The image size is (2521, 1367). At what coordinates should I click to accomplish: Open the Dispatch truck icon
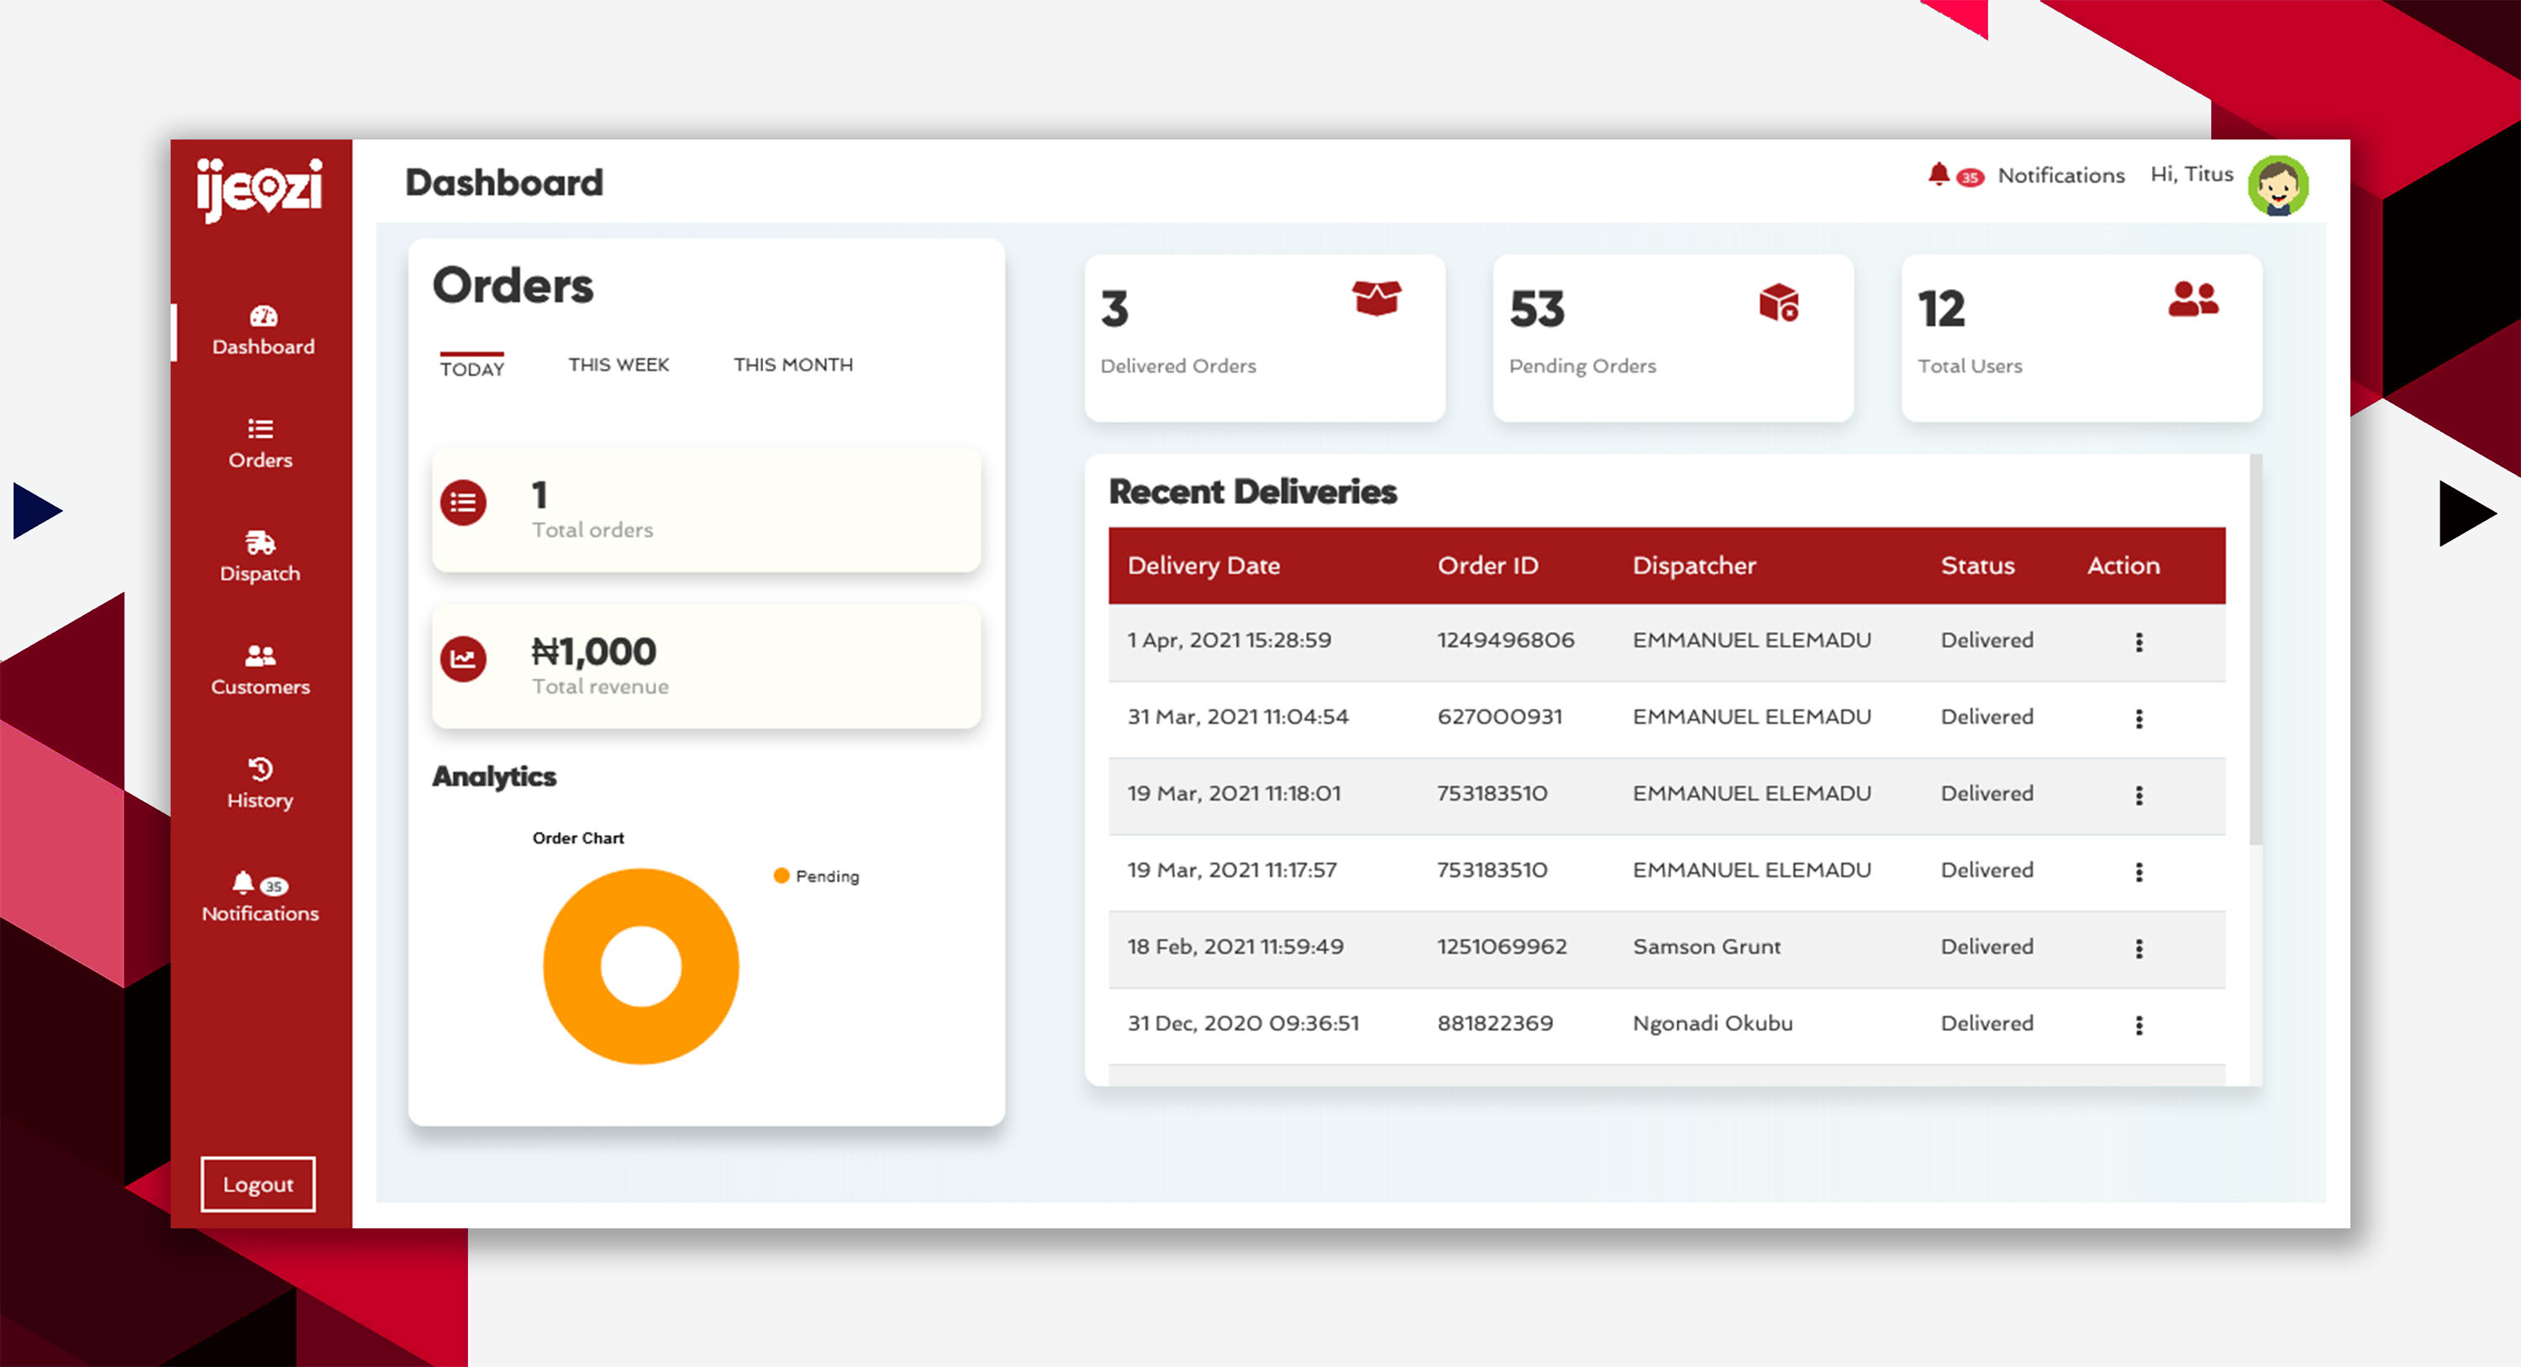pyautogui.click(x=261, y=541)
